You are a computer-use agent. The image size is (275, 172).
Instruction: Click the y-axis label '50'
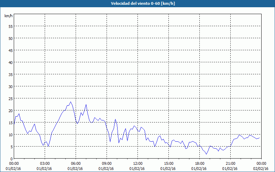(x=11, y=38)
